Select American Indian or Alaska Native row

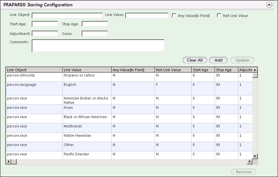[129, 100]
